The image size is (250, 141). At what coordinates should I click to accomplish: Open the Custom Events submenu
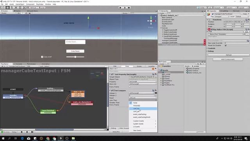pos(143,121)
